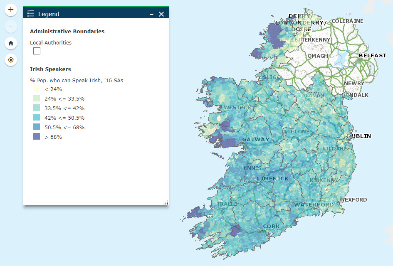Click the GALWAY area on the map

pos(255,139)
